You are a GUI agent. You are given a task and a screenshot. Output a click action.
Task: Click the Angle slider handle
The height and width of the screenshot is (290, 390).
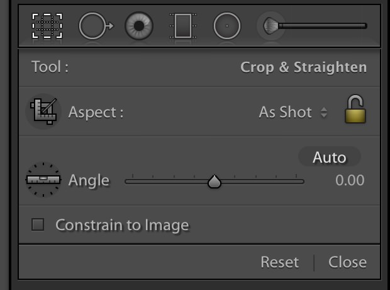coord(214,182)
